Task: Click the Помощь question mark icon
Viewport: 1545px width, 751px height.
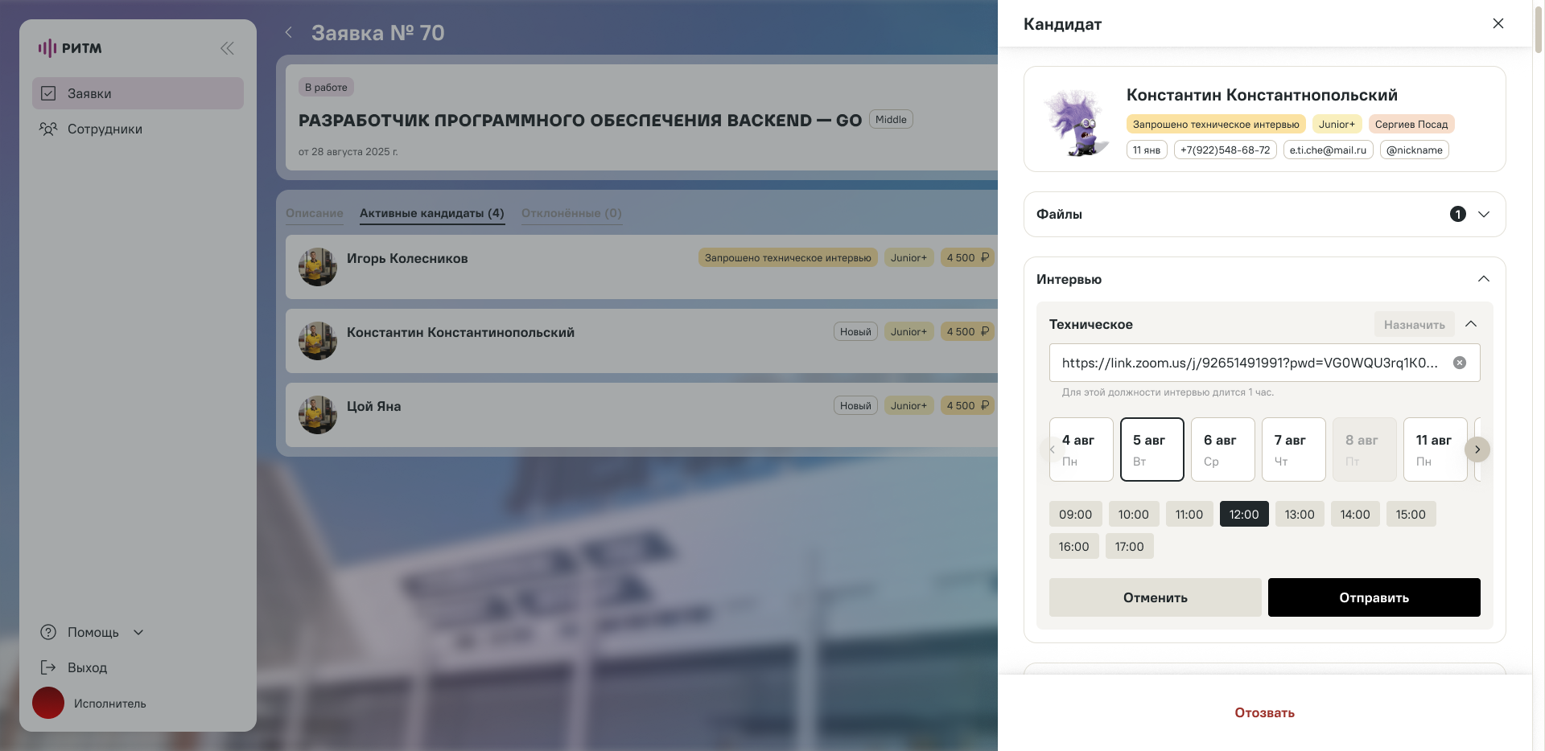Action: point(48,632)
